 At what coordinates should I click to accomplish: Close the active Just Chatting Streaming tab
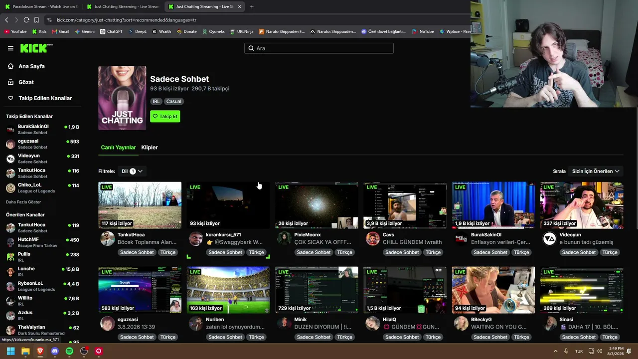pos(240,6)
